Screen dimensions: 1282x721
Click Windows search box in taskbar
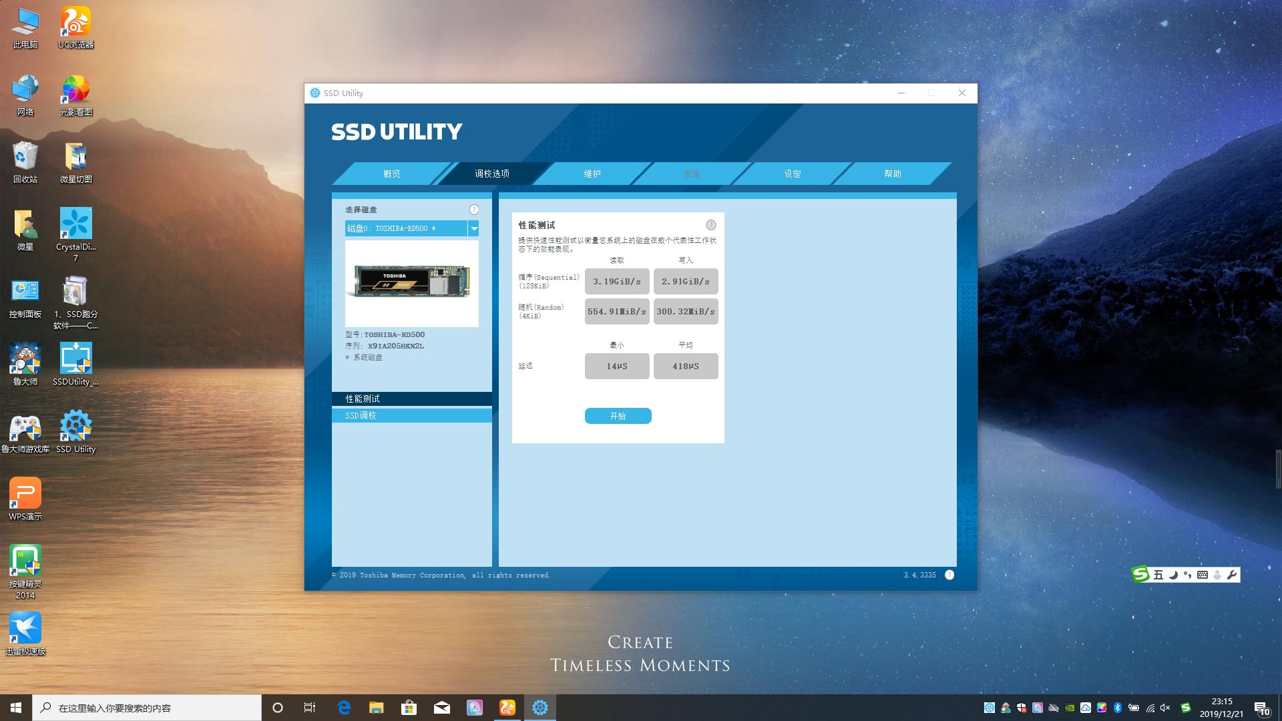147,708
